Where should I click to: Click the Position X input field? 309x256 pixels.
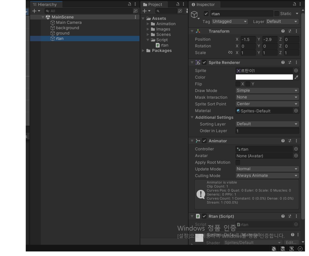pos(248,39)
